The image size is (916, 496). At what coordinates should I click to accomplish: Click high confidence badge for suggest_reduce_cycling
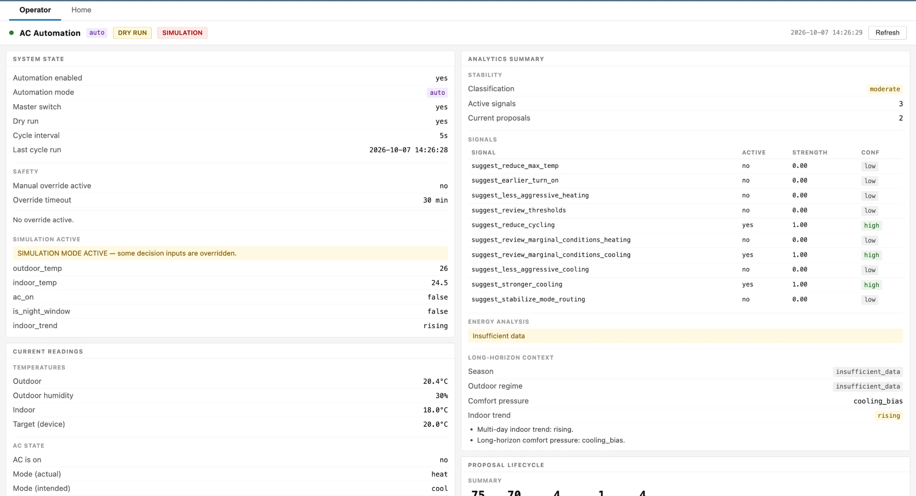(x=871, y=226)
